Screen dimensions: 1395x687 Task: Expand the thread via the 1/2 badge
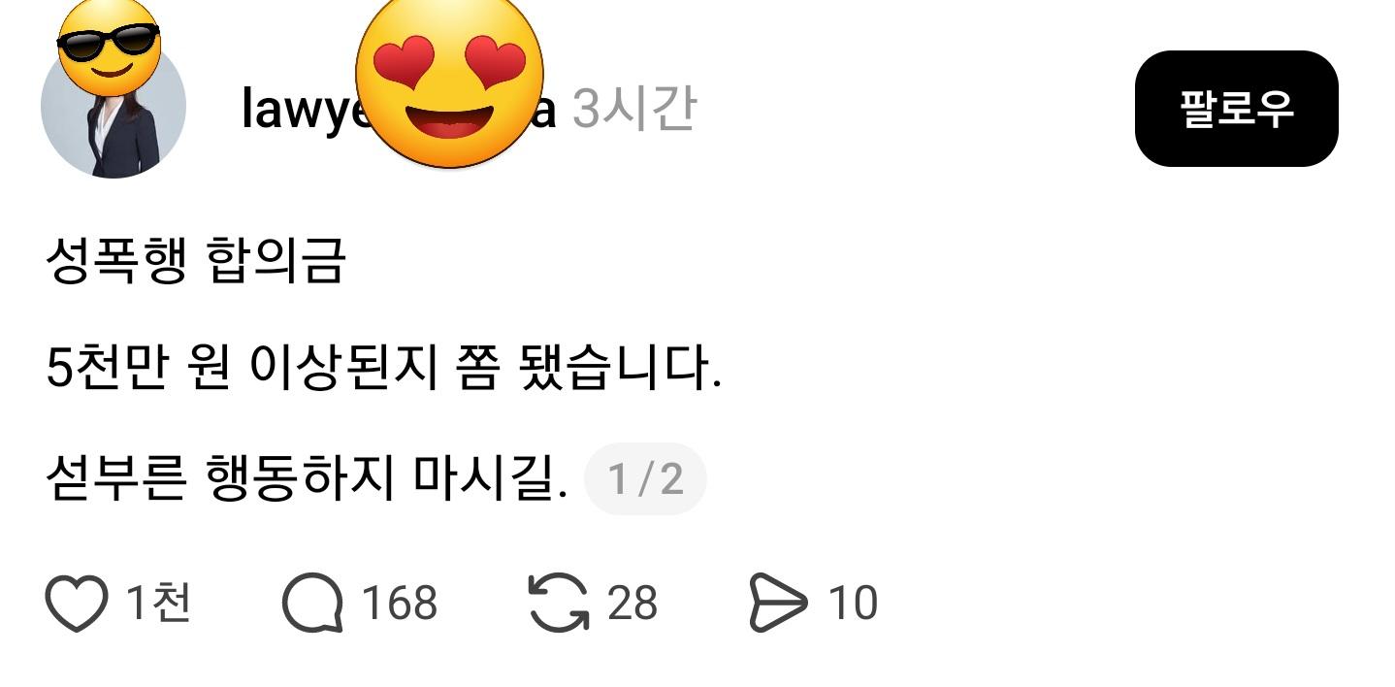coord(645,478)
